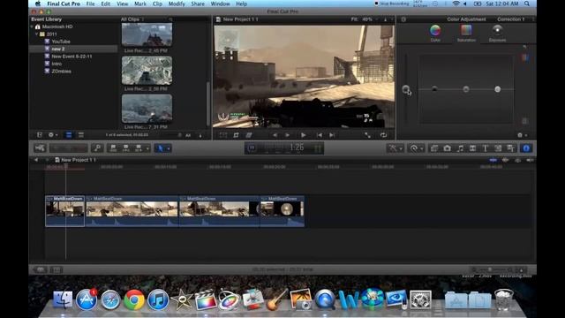The width and height of the screenshot is (565, 318).
Task: Open the Select tool dropdown arrow
Action: click(169, 148)
